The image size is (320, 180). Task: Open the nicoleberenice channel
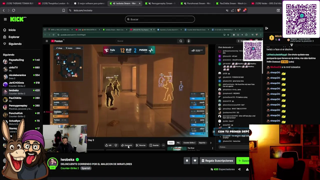(x=21, y=76)
